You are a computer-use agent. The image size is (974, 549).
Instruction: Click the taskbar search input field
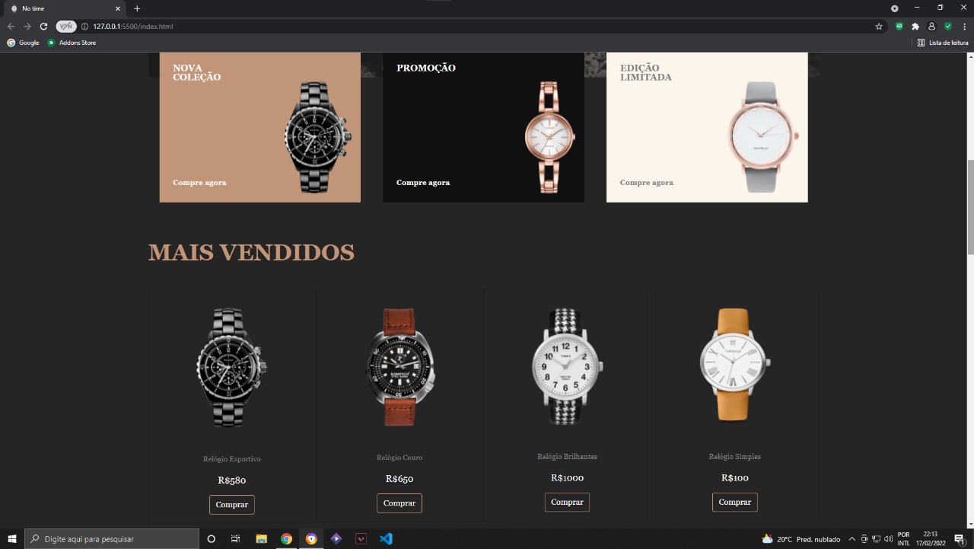point(110,538)
